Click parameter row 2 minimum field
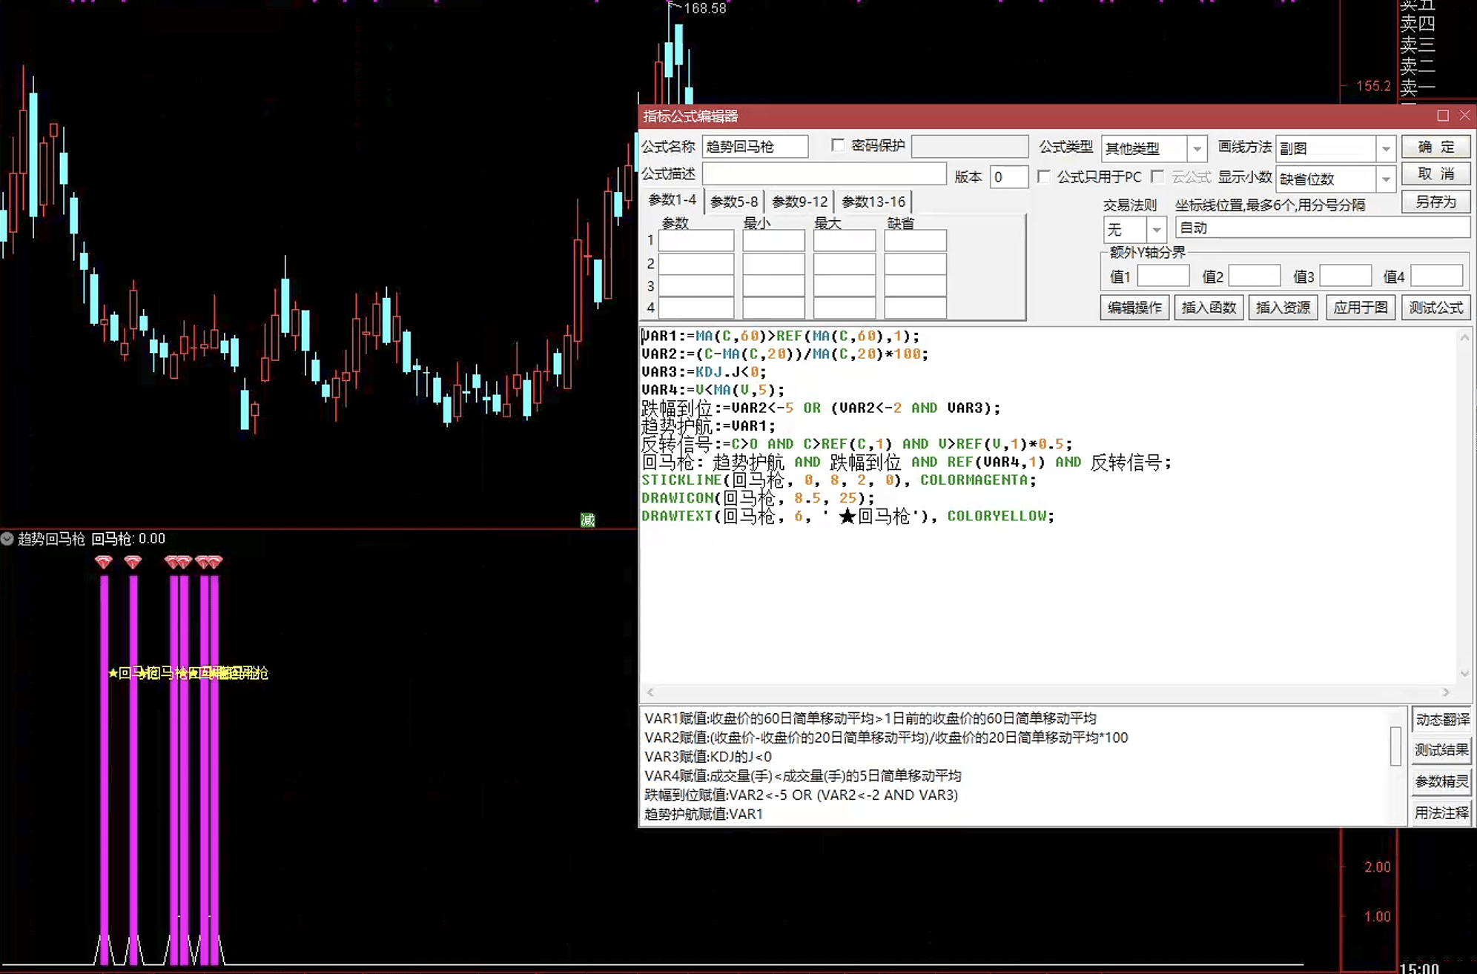The image size is (1477, 974). tap(773, 264)
